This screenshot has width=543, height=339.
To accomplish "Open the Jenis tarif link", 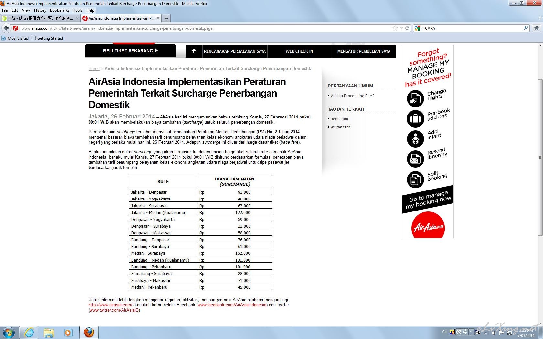I will coord(340,119).
